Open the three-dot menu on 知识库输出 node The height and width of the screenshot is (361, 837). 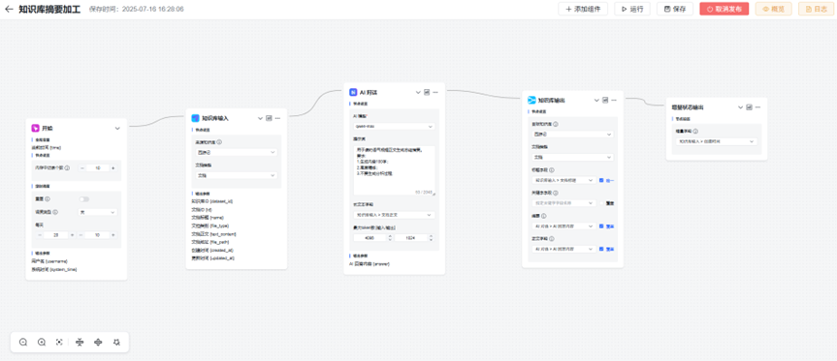pyautogui.click(x=614, y=100)
